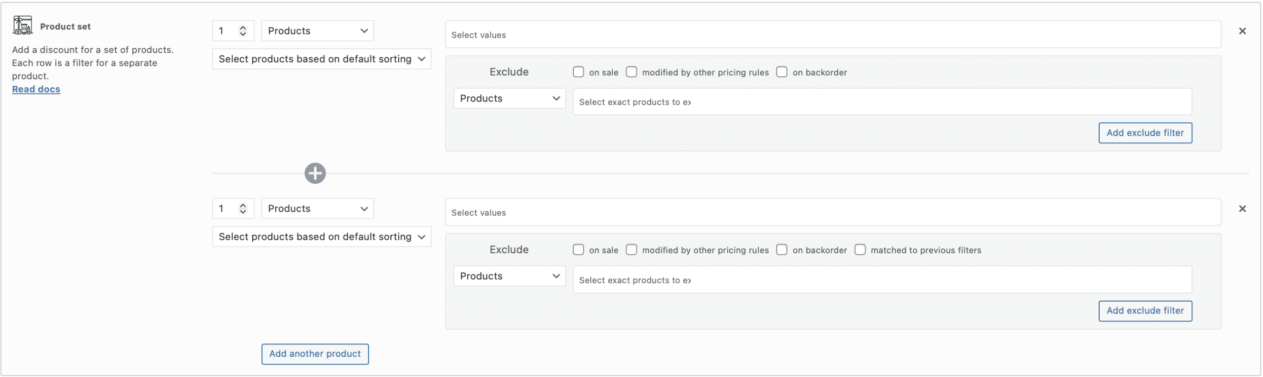Click the Product set icon
1263x377 pixels.
(22, 25)
